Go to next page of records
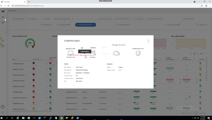The height and width of the screenshot is (120, 212). pos(196,113)
